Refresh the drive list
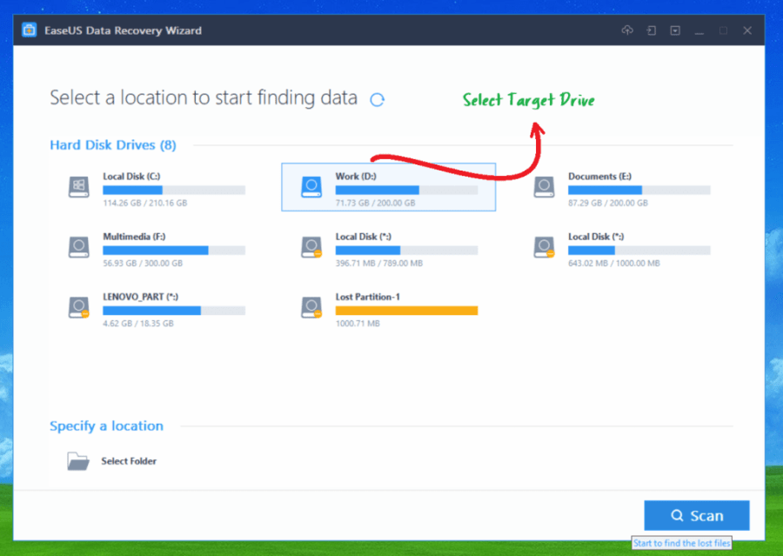The height and width of the screenshot is (556, 783). [x=377, y=100]
